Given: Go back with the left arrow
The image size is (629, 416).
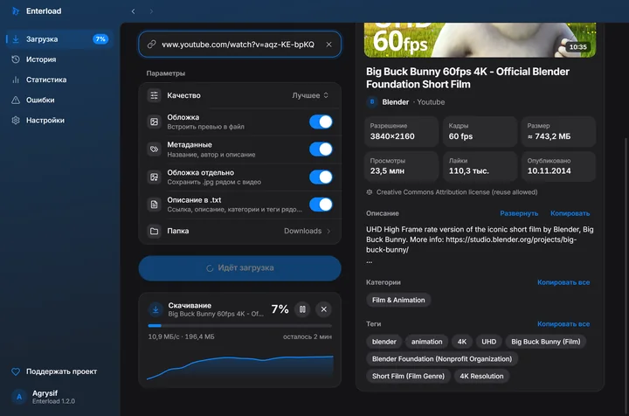Looking at the screenshot, I should [x=133, y=11].
